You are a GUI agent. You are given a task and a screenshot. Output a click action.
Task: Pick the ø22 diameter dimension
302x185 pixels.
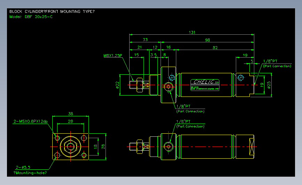pyautogui.click(x=117, y=85)
